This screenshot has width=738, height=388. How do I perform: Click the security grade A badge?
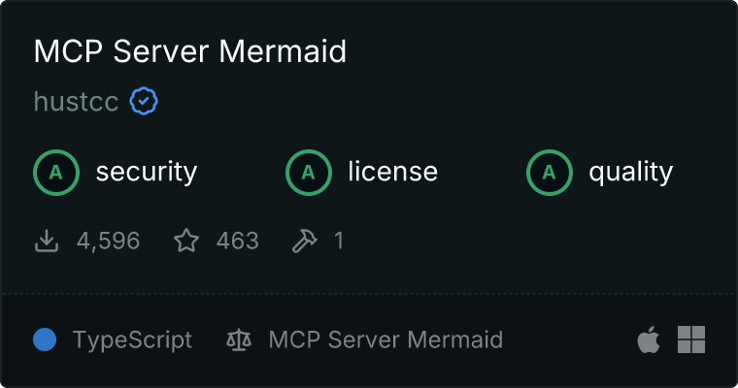click(x=56, y=173)
